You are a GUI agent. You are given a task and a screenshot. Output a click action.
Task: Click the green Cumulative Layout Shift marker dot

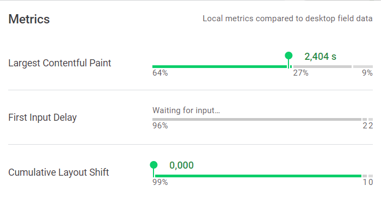tap(153, 165)
